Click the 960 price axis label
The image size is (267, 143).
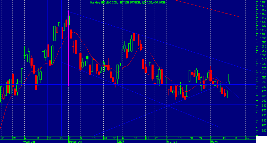tap(264, 96)
